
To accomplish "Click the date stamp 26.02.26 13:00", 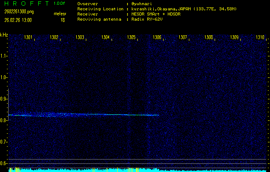I will click(x=18, y=20).
